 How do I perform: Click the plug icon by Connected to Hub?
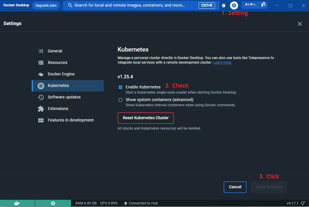pyautogui.click(x=126, y=203)
